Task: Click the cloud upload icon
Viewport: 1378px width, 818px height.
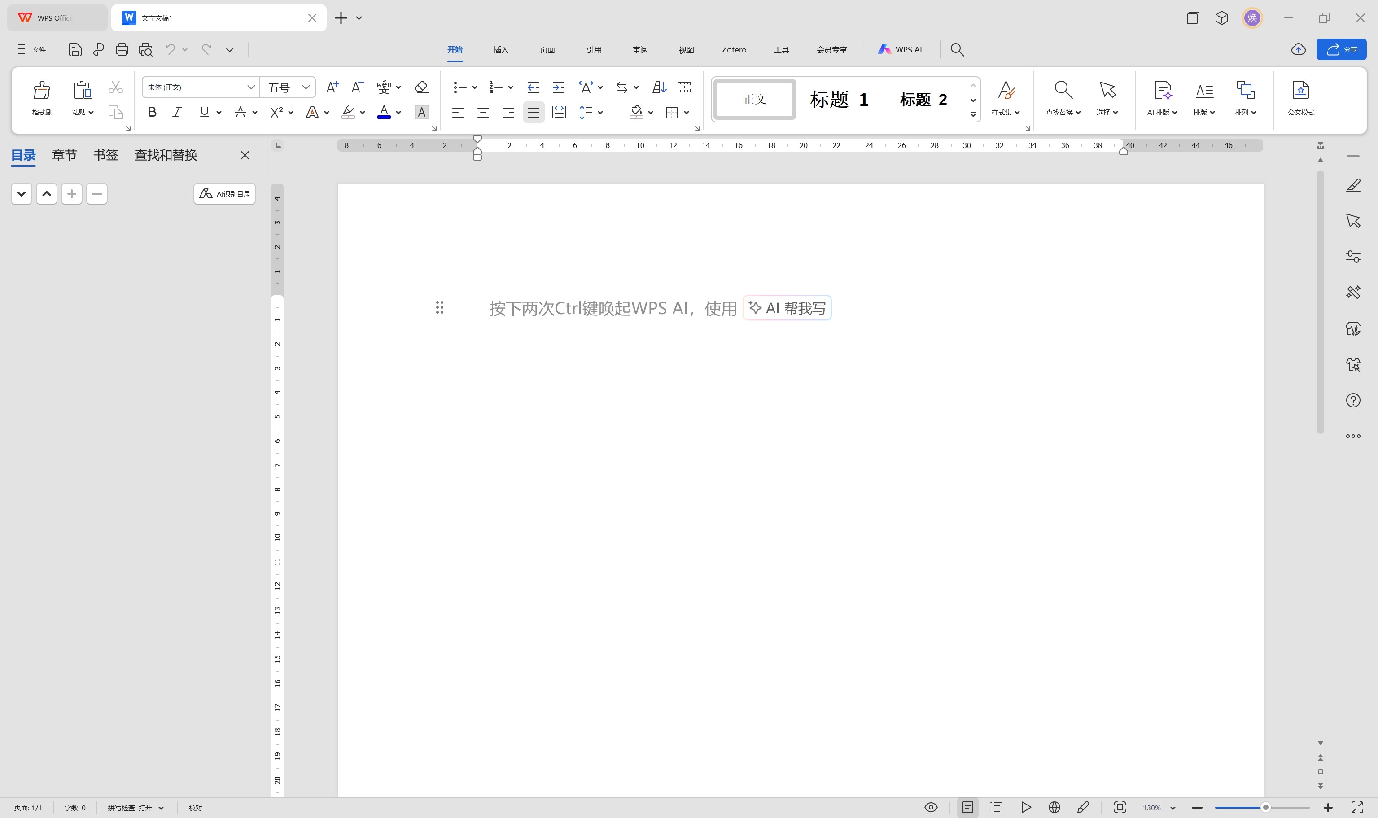Action: tap(1299, 50)
